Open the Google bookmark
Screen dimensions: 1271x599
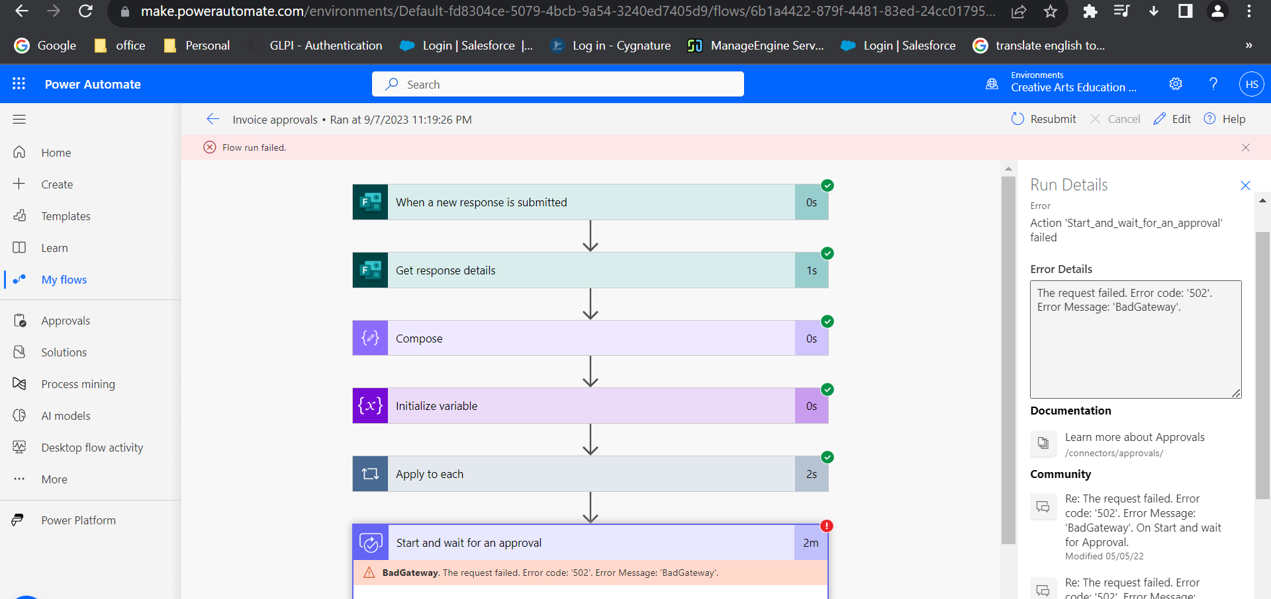[45, 46]
